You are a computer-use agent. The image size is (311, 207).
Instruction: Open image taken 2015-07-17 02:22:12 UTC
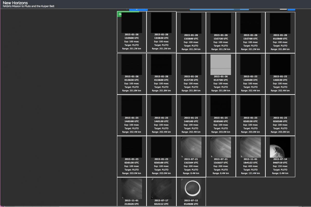pos(161,189)
